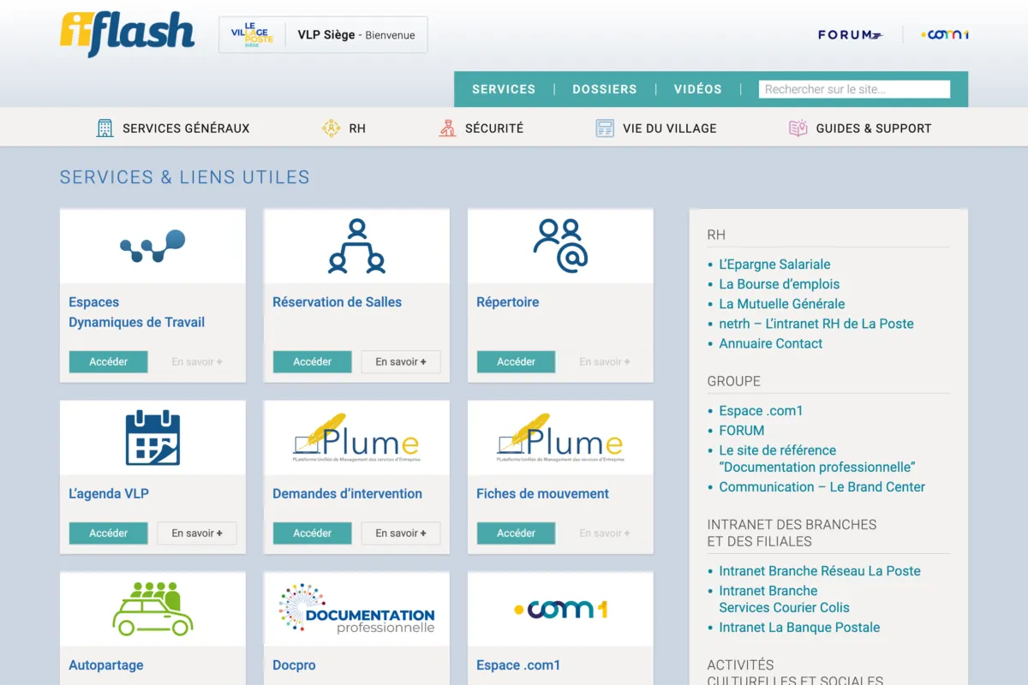Screen dimensions: 1028x685
Task: Open Espace .com1 sidebar link
Action: pyautogui.click(x=761, y=411)
